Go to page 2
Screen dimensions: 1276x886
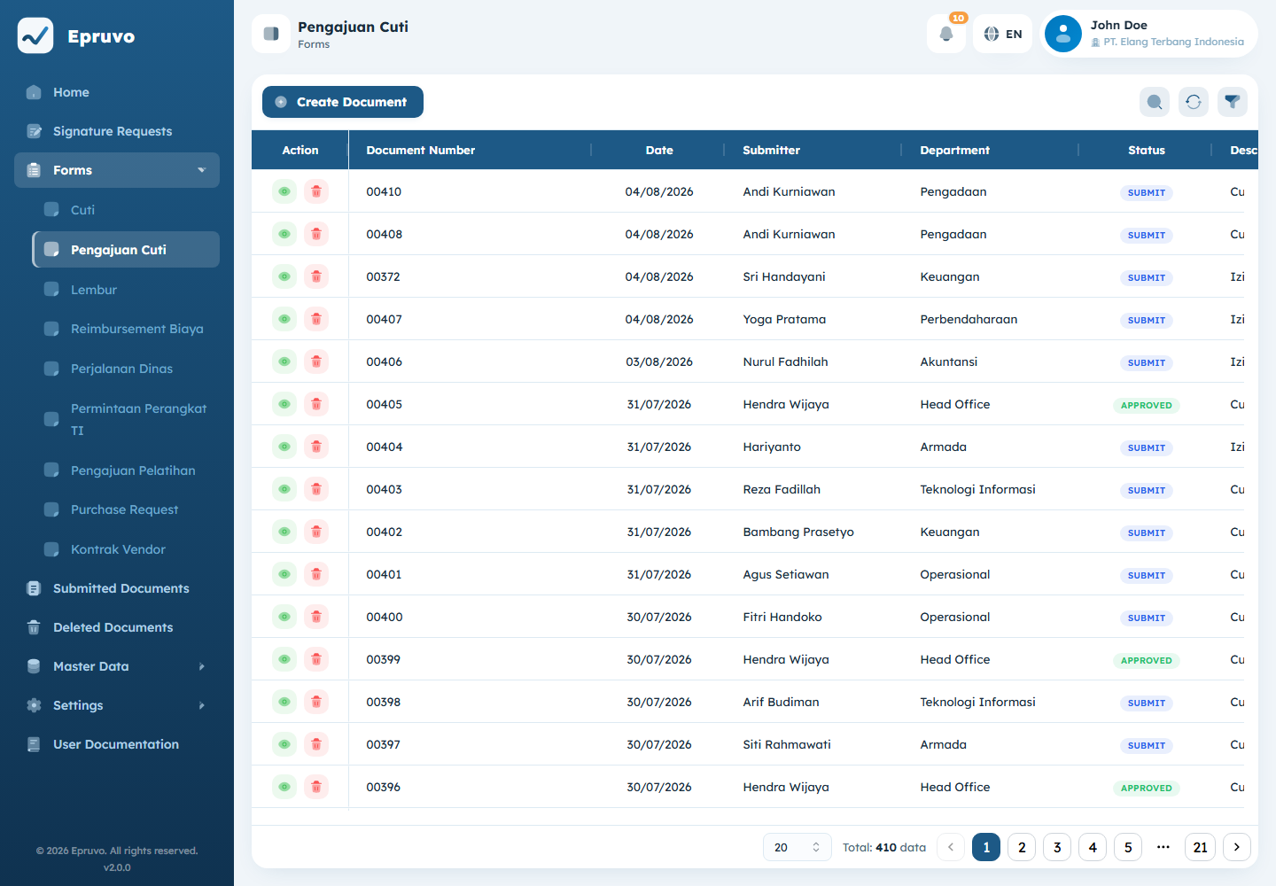point(1022,847)
